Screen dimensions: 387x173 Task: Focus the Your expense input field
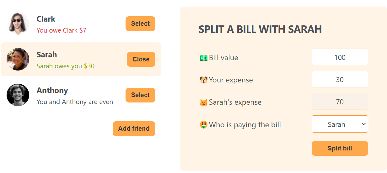point(340,79)
